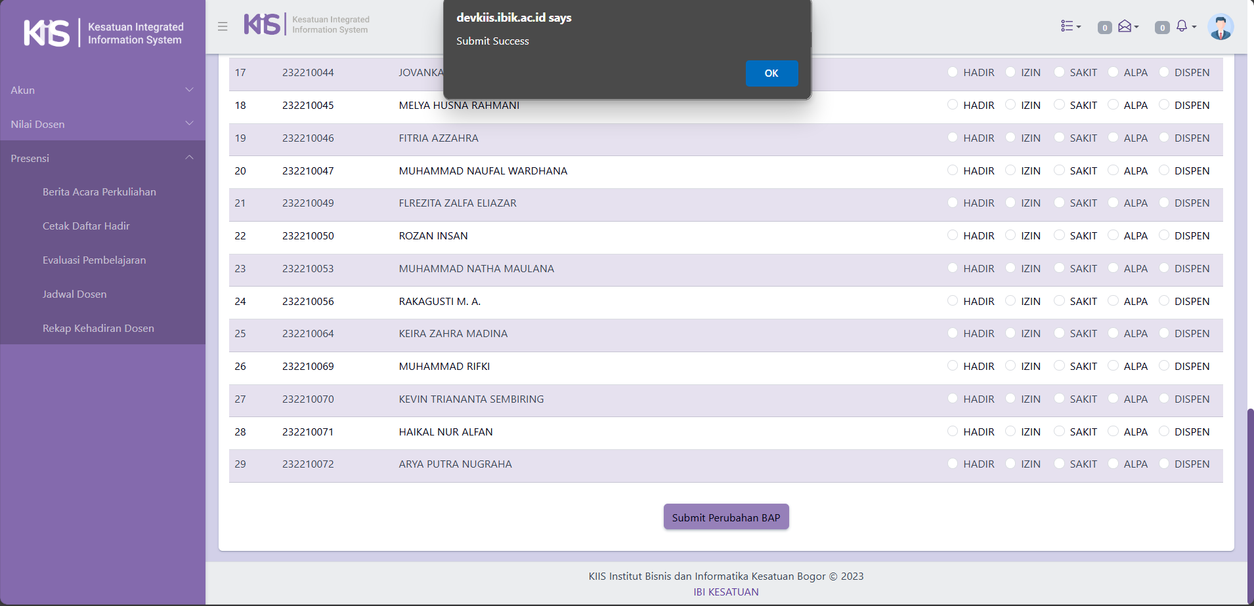Screen dimensions: 1254x606
Task: Click the page vertical scrollbar thumb
Action: [1250, 505]
